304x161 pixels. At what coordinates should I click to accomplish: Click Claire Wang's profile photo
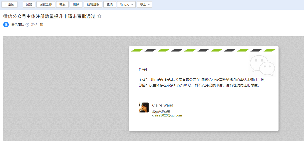click(x=144, y=107)
